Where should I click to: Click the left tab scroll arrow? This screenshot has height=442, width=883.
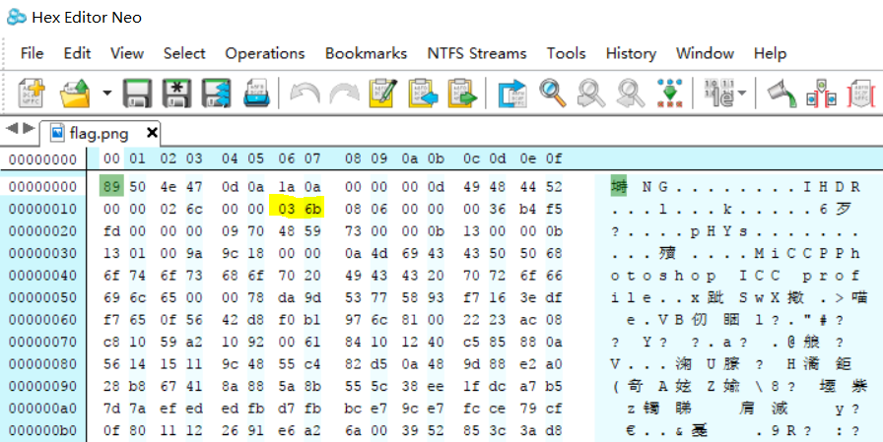pyautogui.click(x=10, y=129)
